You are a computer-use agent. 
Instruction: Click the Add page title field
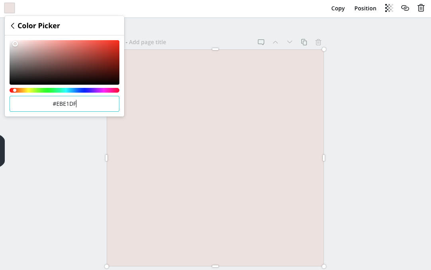147,42
